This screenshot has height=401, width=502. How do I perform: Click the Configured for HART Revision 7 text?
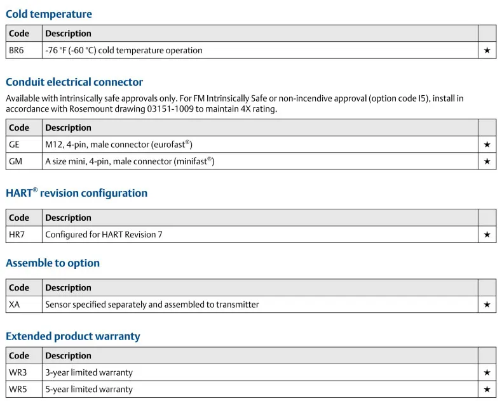click(x=104, y=235)
